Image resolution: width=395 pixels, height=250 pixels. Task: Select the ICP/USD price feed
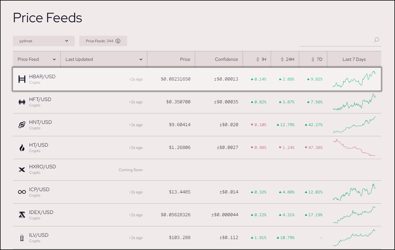coord(197,192)
